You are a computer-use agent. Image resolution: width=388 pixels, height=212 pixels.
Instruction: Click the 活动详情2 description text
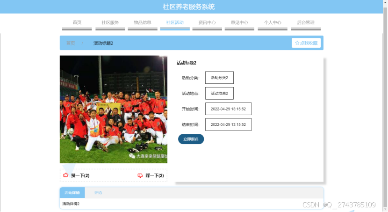click(x=71, y=204)
